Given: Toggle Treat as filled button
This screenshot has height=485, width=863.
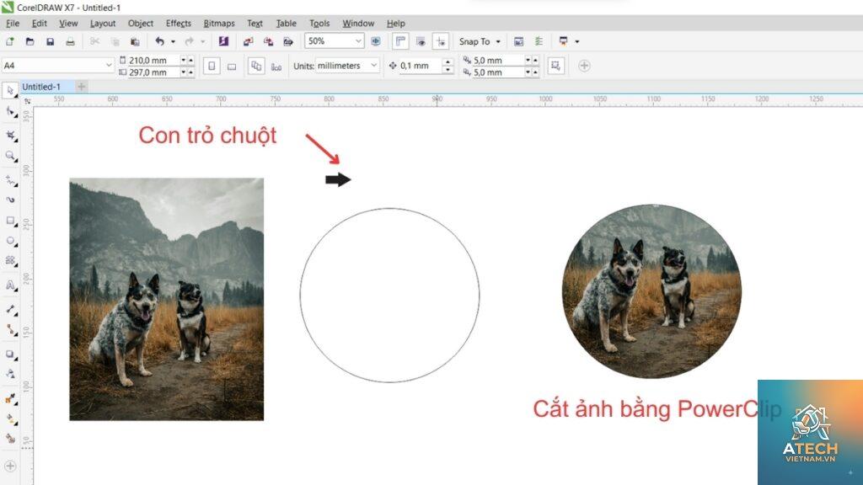Looking at the screenshot, I should click(556, 66).
